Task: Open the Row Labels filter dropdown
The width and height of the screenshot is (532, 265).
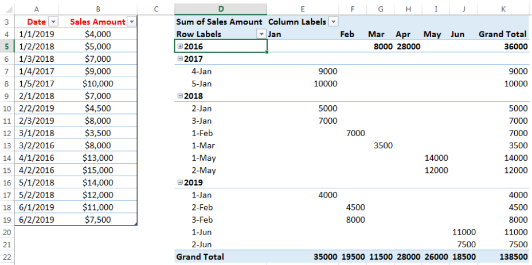Action: [x=261, y=34]
